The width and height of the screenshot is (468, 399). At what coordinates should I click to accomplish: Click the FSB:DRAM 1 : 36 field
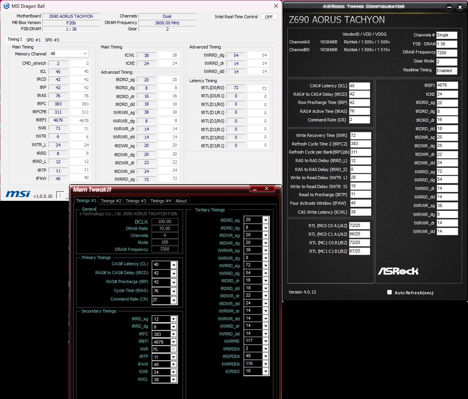click(x=71, y=29)
